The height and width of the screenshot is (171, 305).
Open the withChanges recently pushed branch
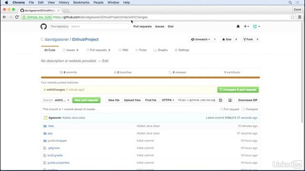56,90
